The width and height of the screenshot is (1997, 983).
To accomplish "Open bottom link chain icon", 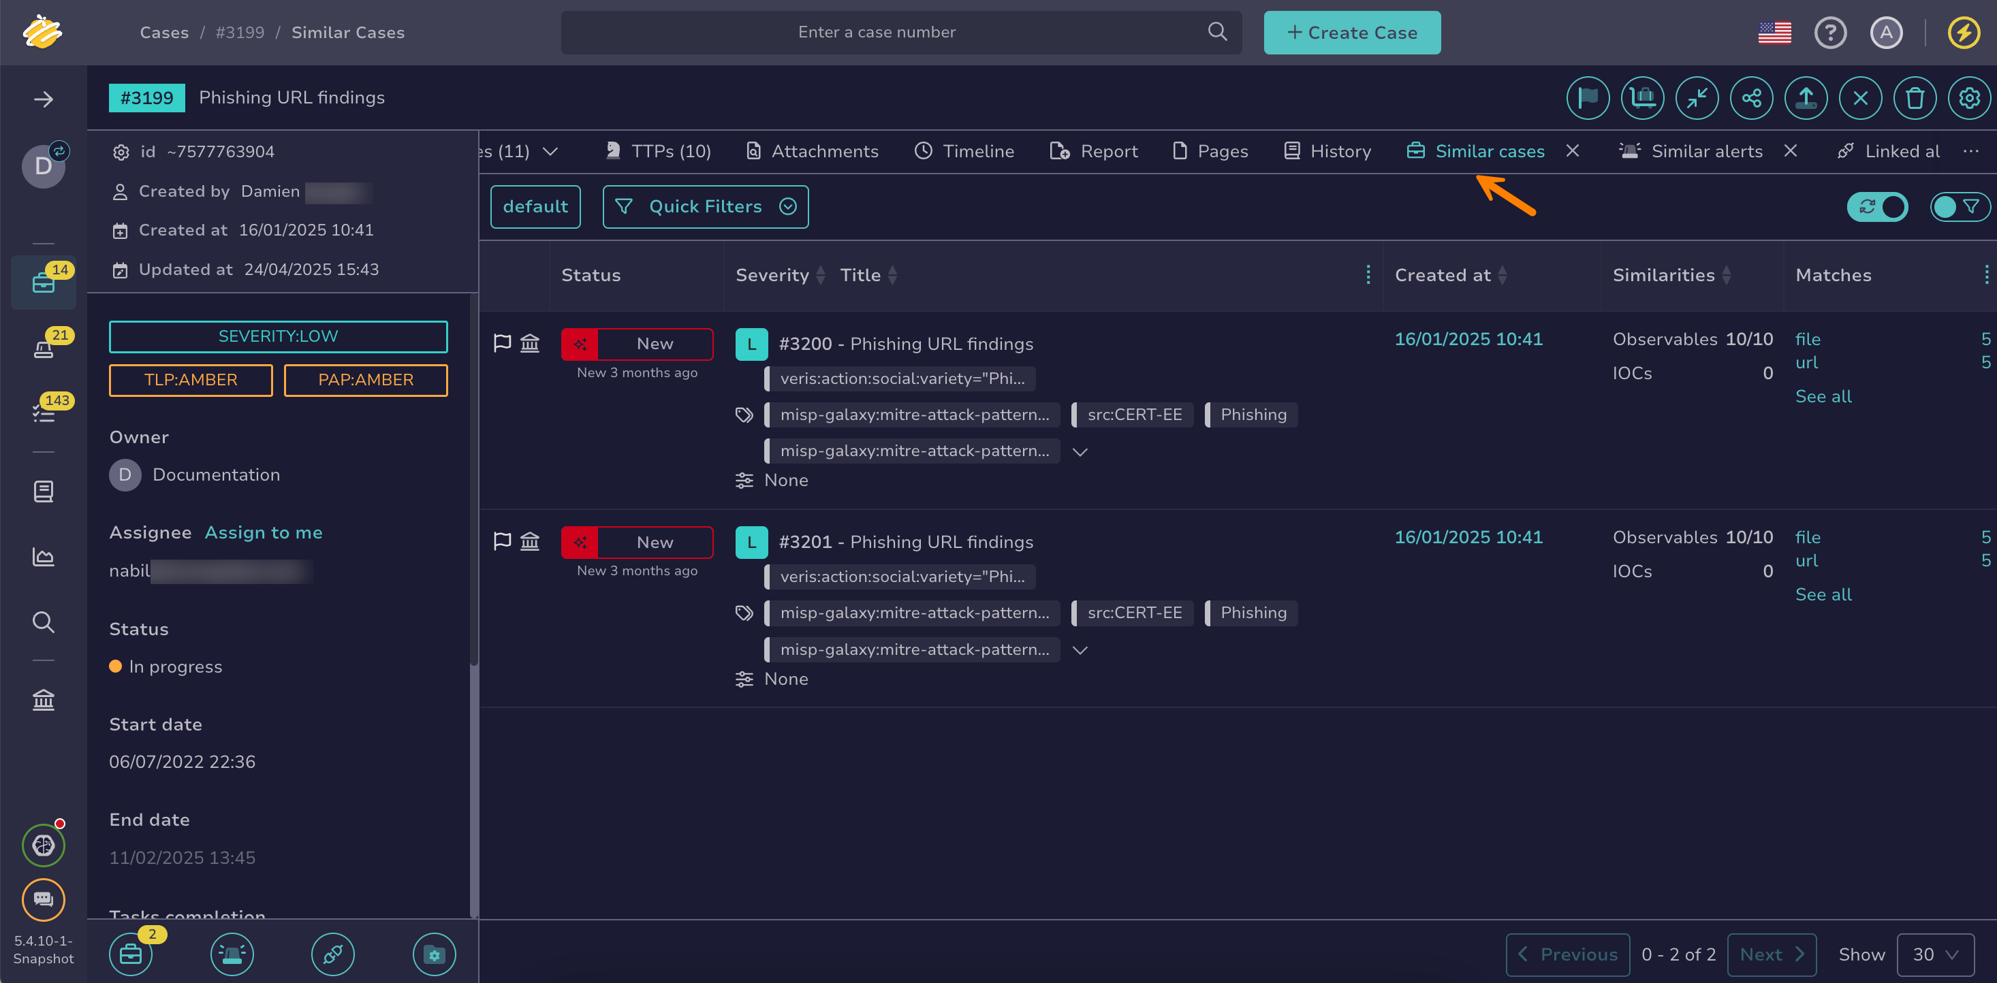I will (332, 954).
